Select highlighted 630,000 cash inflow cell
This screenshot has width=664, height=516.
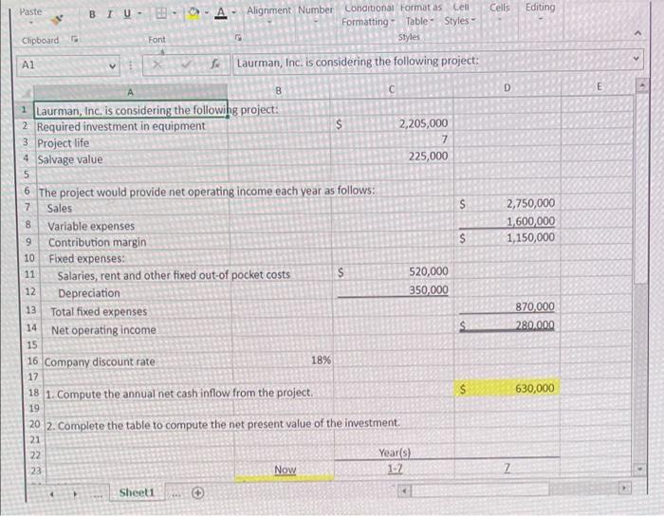click(507, 388)
